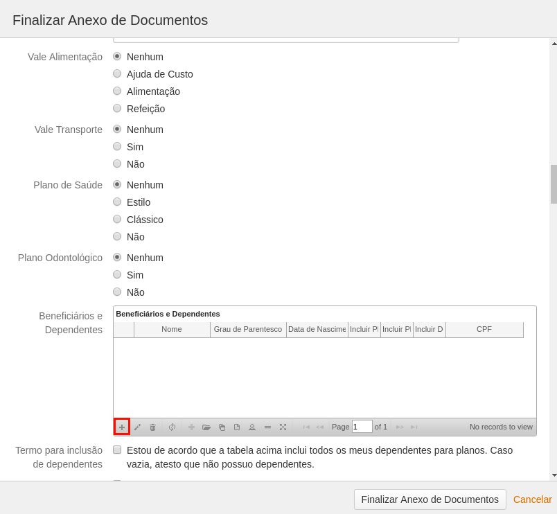Click the Grau de Parentesco column header
The height and width of the screenshot is (514, 557).
click(248, 330)
